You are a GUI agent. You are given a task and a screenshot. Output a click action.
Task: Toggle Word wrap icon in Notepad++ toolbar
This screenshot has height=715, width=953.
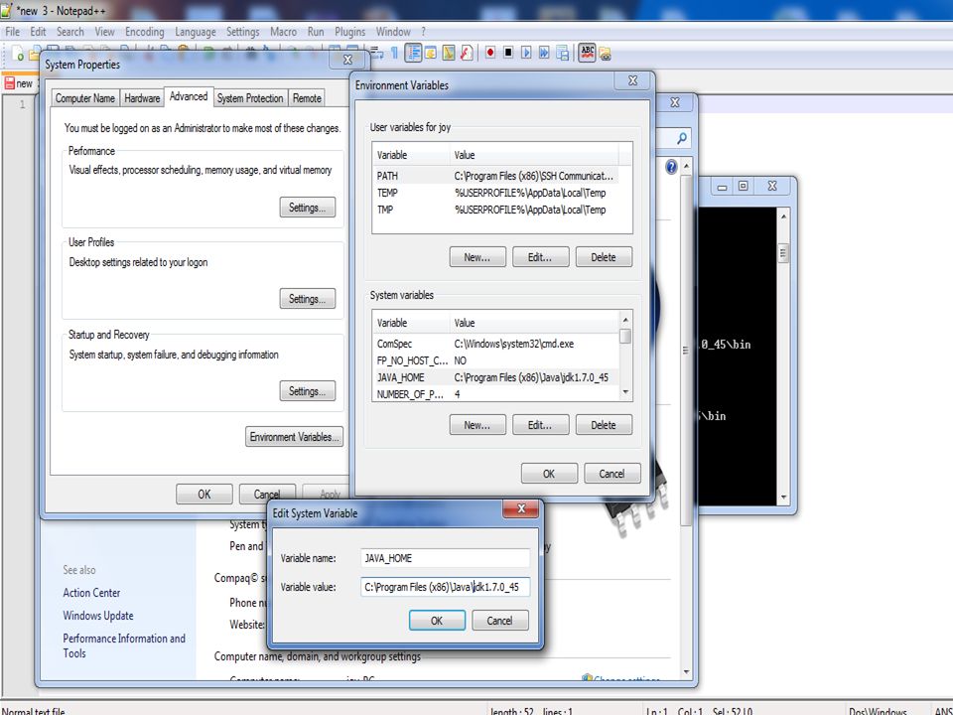point(377,54)
